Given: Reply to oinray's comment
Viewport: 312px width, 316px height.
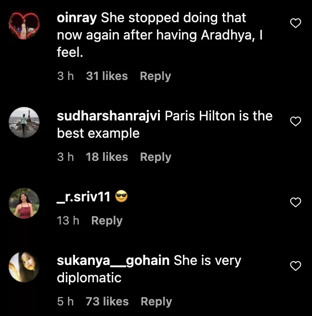Looking at the screenshot, I should [155, 76].
